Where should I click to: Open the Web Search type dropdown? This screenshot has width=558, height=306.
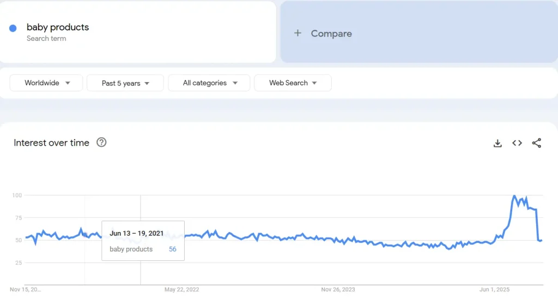pos(293,83)
